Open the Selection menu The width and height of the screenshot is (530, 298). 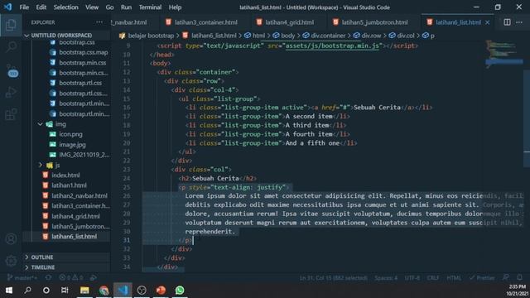point(65,7)
